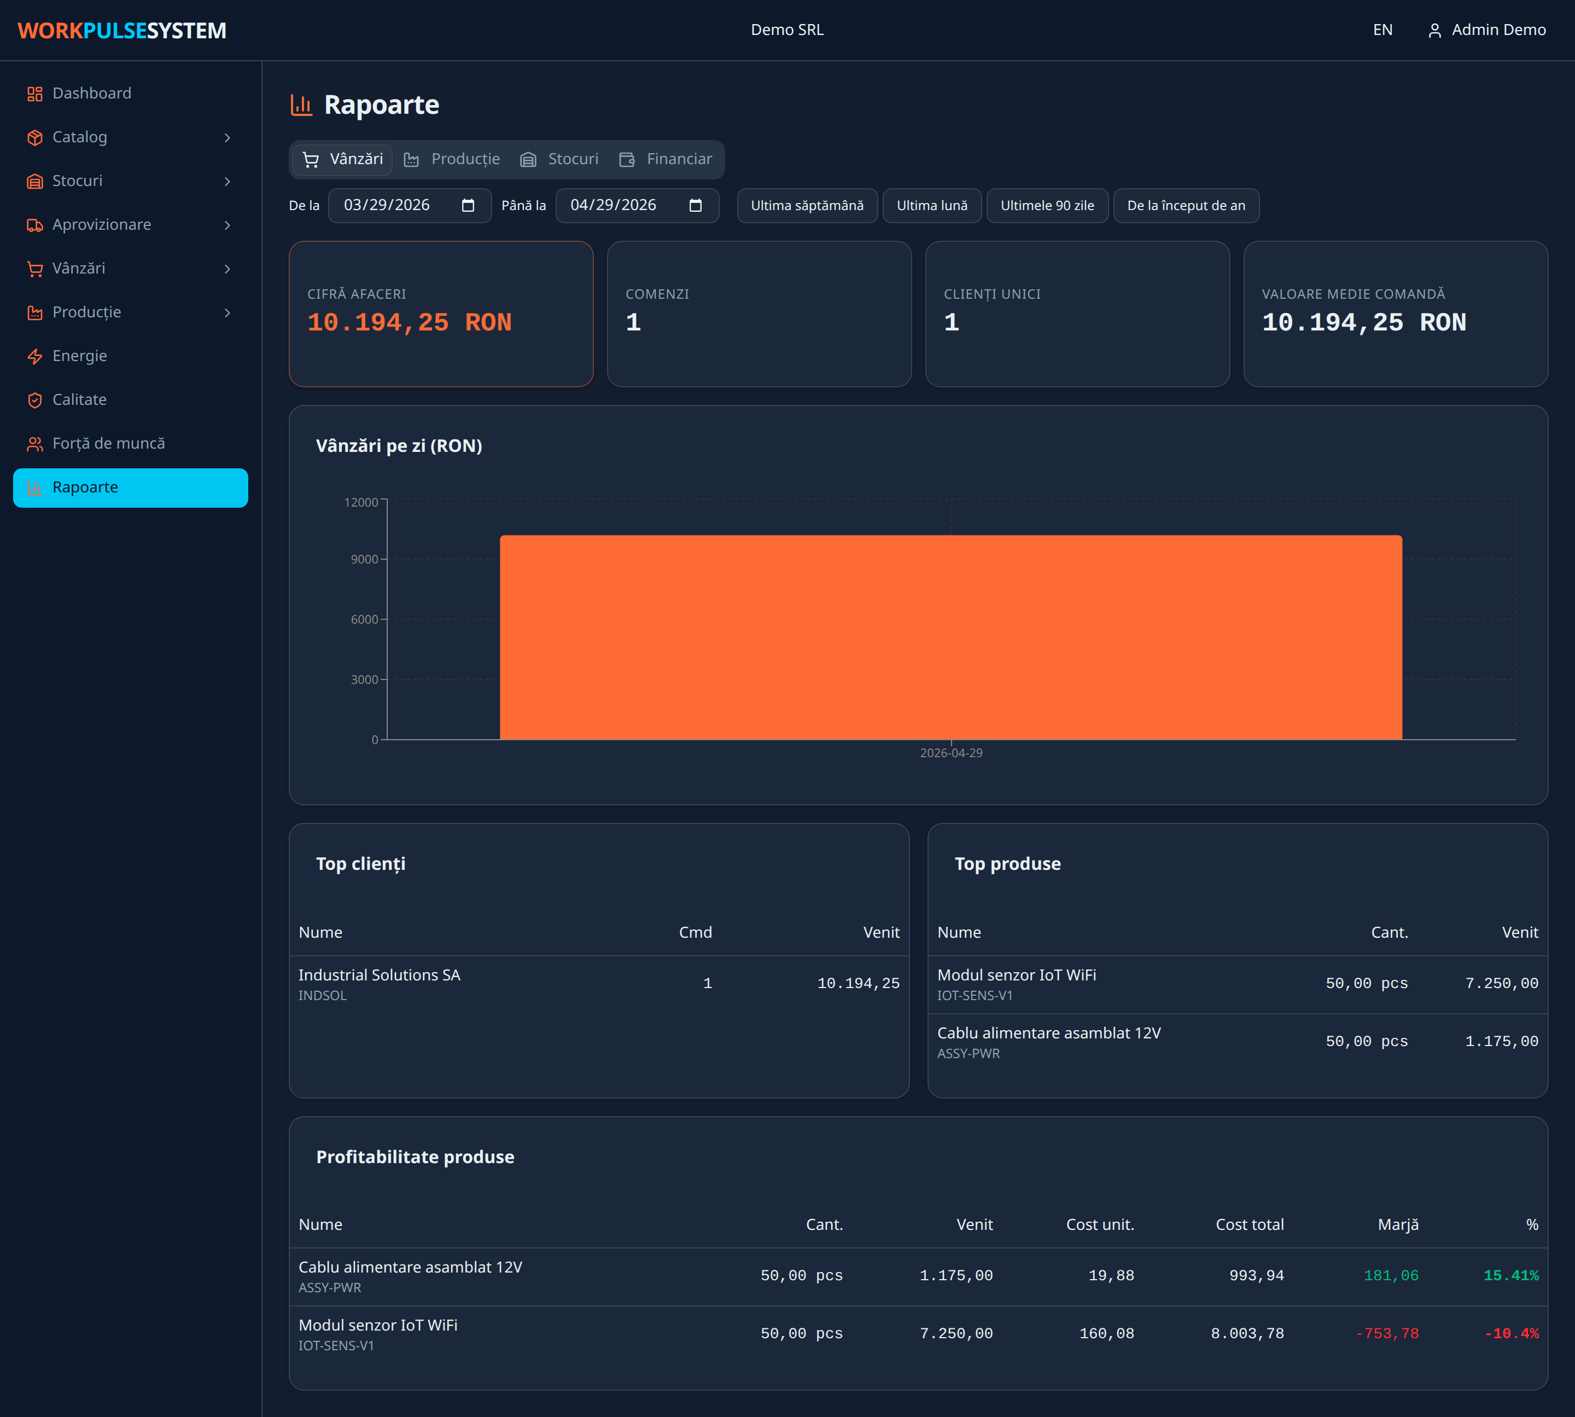The image size is (1575, 1417).
Task: Click the Stocuri warehouse icon in the sidebar
Action: click(x=35, y=182)
